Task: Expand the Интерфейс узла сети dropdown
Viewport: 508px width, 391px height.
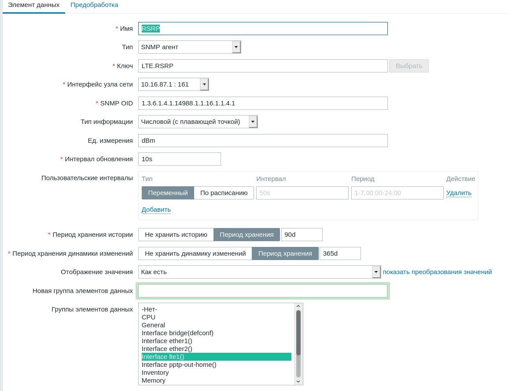Action: pos(173,84)
